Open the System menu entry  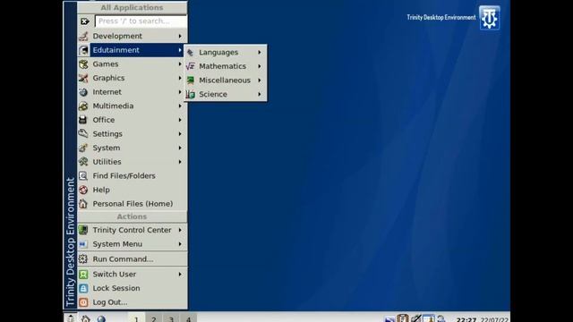click(132, 148)
